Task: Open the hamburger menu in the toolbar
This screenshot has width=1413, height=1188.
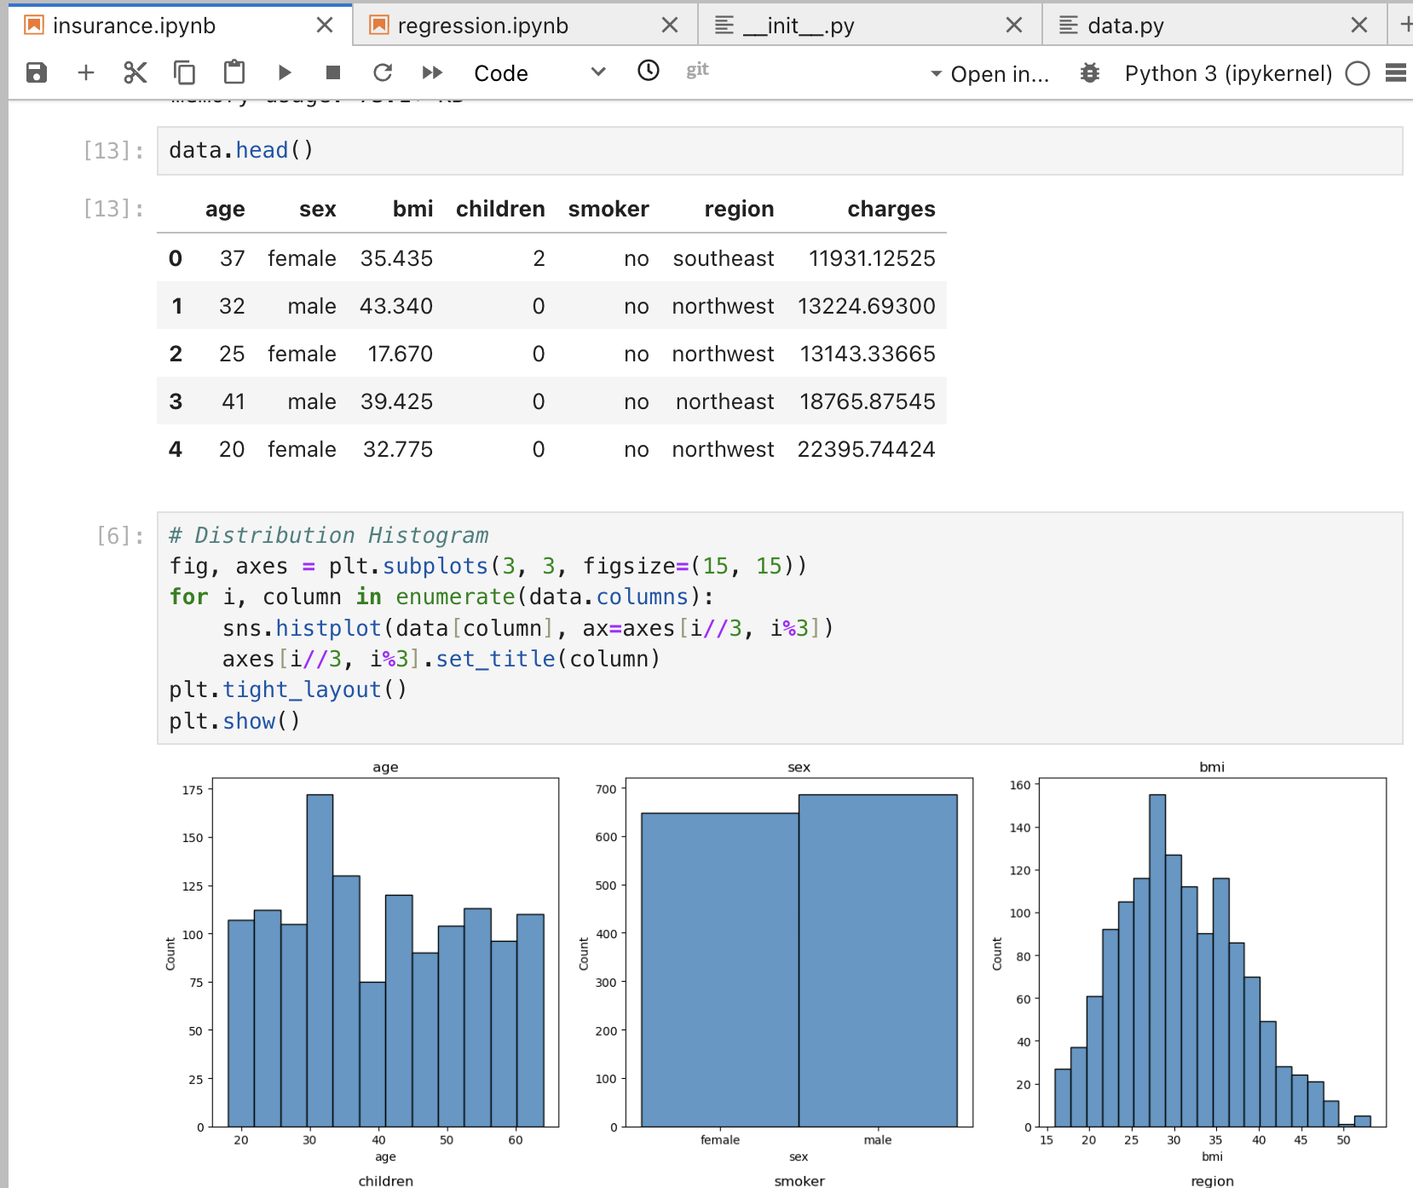Action: pyautogui.click(x=1395, y=73)
